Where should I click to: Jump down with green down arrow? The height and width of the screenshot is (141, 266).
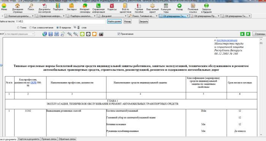click(x=242, y=34)
